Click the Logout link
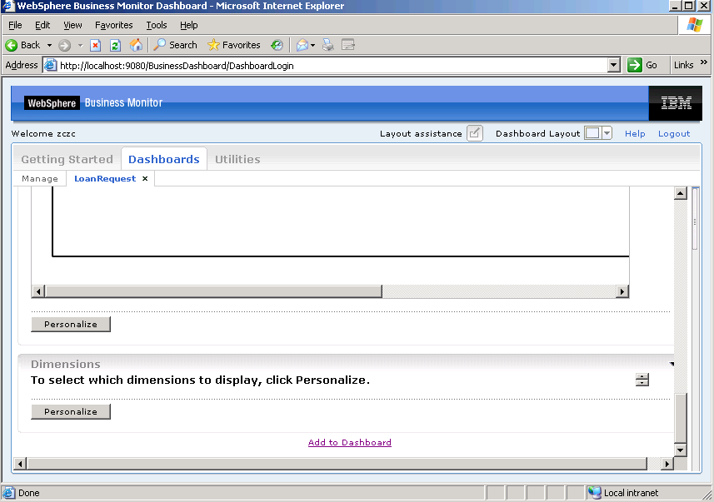Viewport: 714px width, 502px height. click(674, 133)
